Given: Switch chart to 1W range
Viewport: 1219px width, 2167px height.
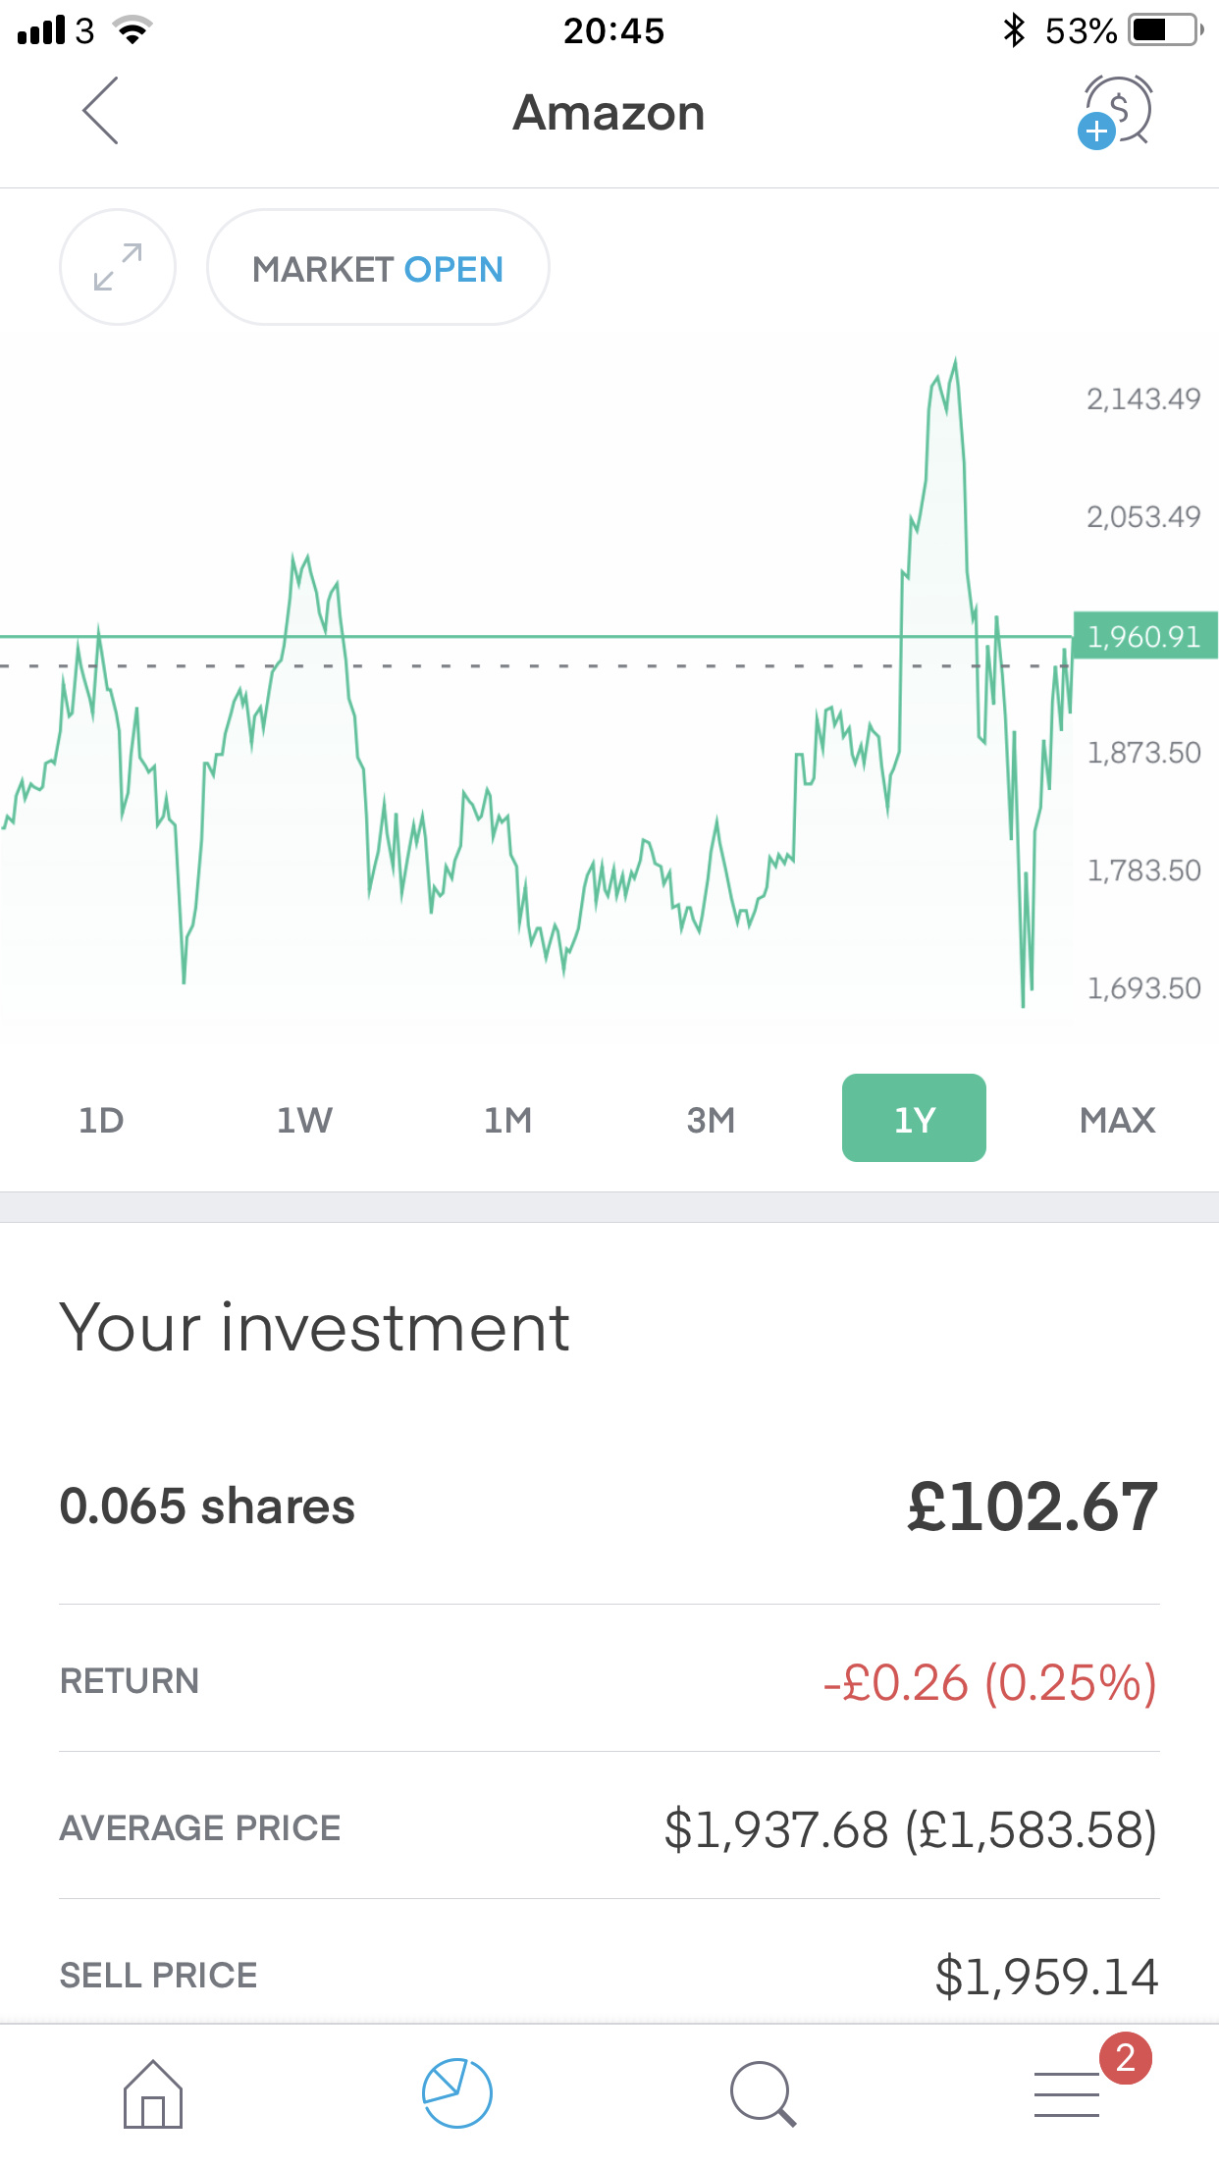Looking at the screenshot, I should tap(304, 1120).
